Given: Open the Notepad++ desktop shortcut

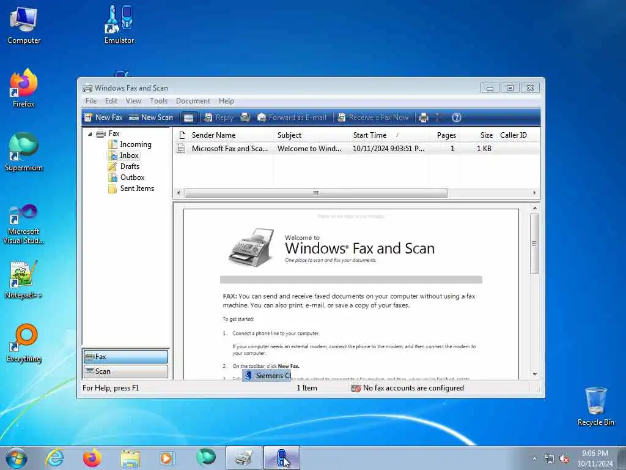Looking at the screenshot, I should pos(24,279).
